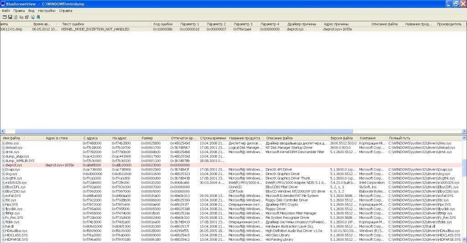Viewport: 467px width, 243px height.
Task: Open Advanced Options from the toolbar
Action: pyautogui.click(x=5, y=17)
